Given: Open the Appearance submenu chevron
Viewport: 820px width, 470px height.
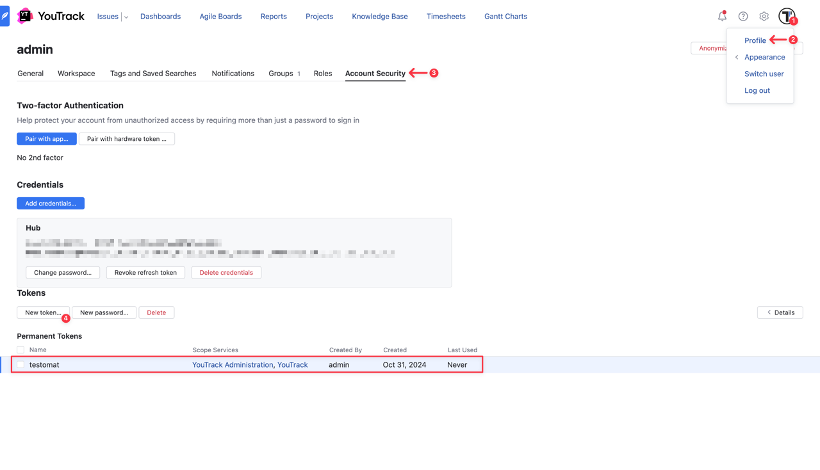Looking at the screenshot, I should coord(736,57).
